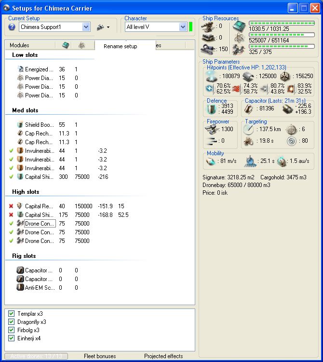Toggle the first Drone Con... module state
Screen dimensions: 323x362
point(11,223)
